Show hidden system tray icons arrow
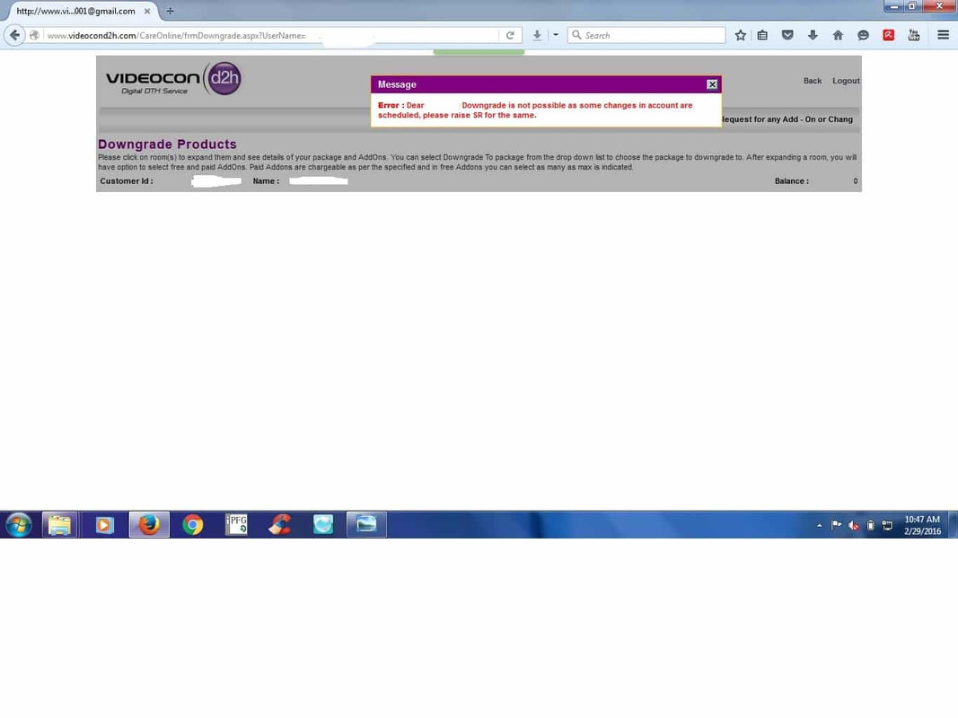The image size is (958, 718). coord(820,525)
